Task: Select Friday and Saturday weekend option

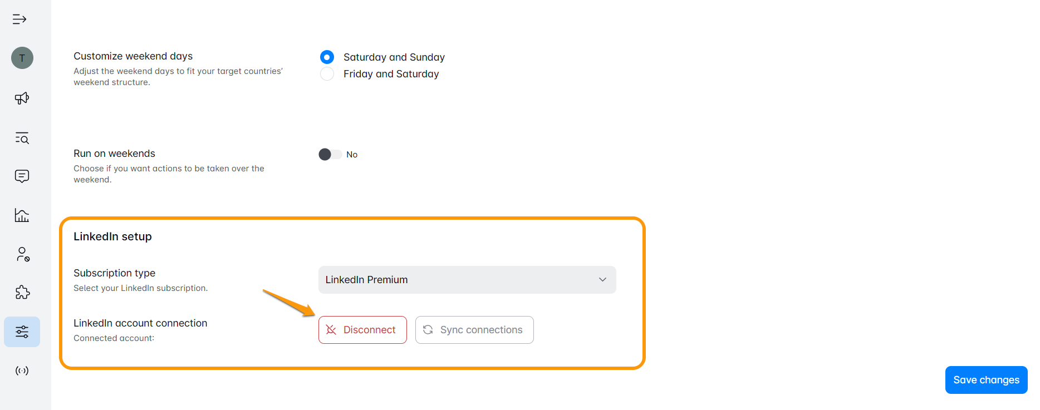Action: tap(327, 74)
